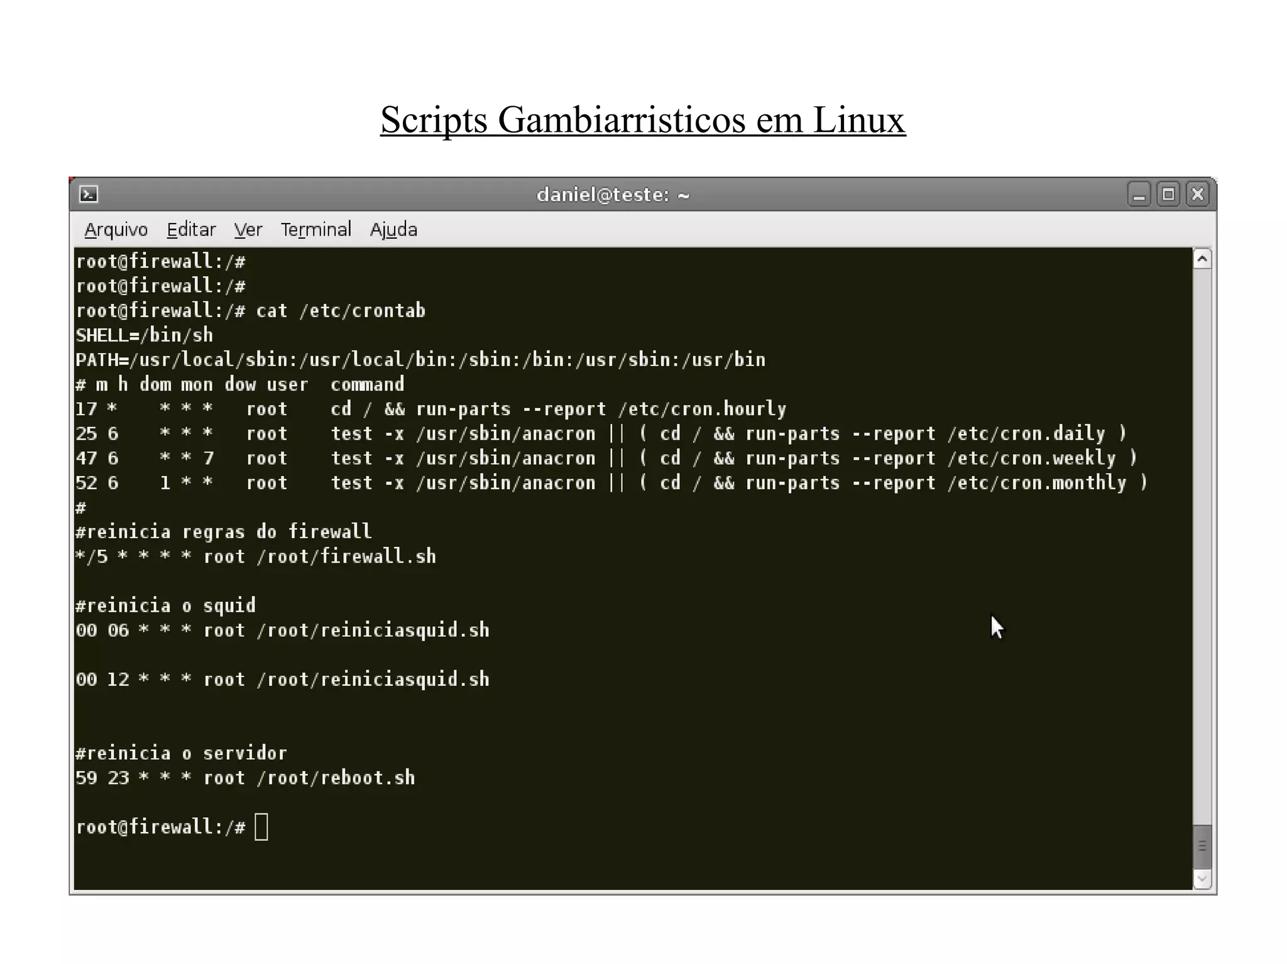Screen dimensions: 1287x964
Task: Click the '/etc/cron.weekly' text
Action: tap(1032, 458)
